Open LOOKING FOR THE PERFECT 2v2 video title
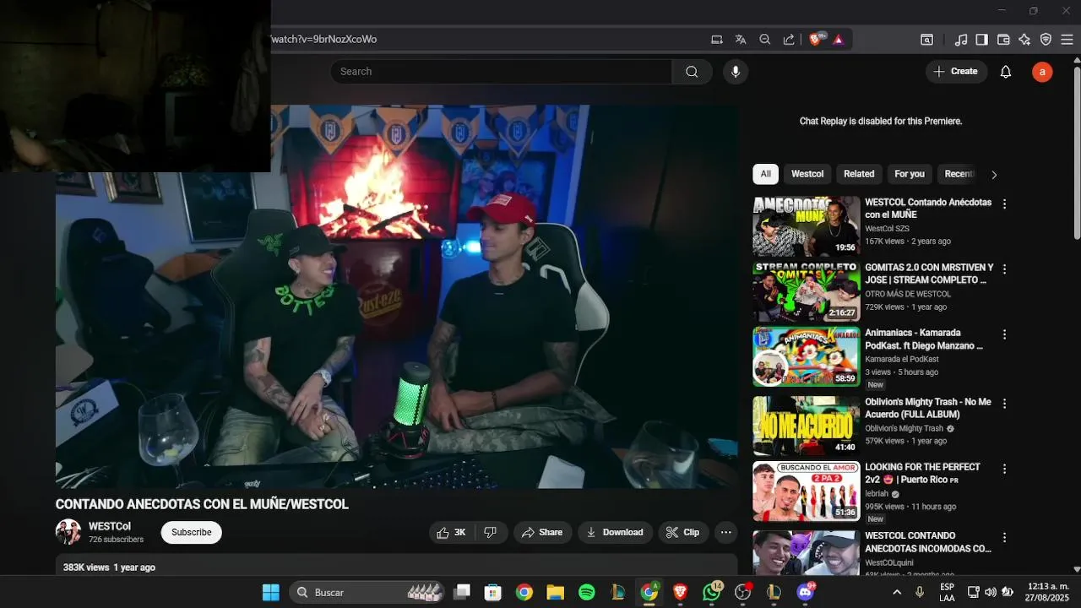 point(922,473)
